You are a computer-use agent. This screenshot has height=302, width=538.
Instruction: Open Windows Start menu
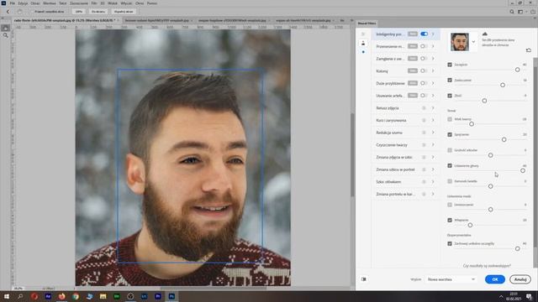pyautogui.click(x=6, y=296)
